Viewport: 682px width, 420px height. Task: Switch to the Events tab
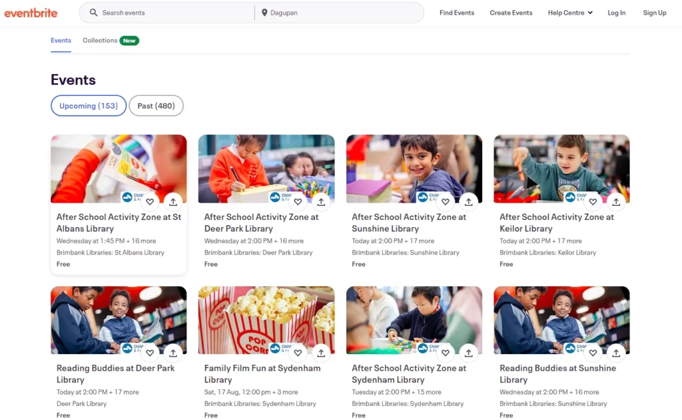point(61,41)
